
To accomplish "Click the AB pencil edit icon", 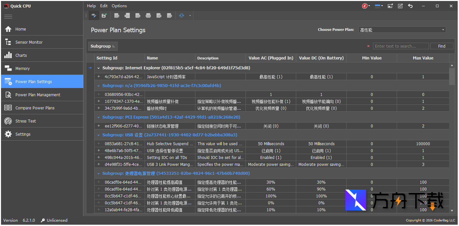I will [x=94, y=15].
